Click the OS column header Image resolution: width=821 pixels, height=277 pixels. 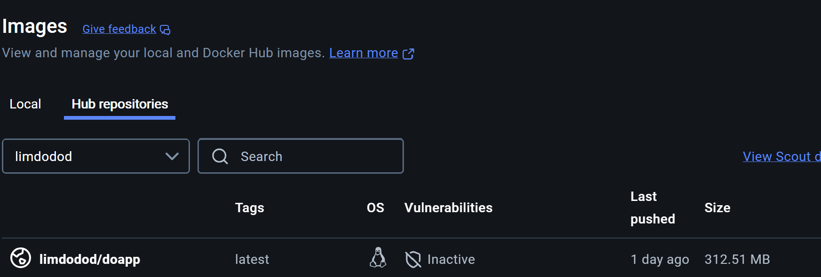point(375,208)
